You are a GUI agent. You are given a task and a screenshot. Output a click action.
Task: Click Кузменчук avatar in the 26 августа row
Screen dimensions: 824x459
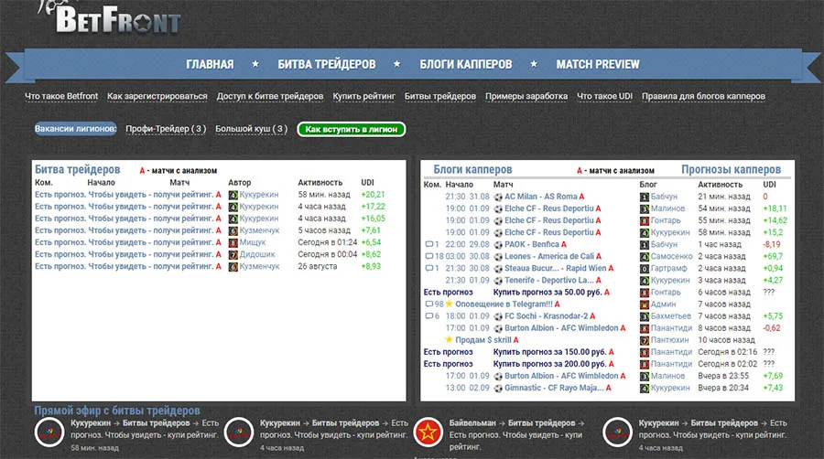(x=233, y=266)
